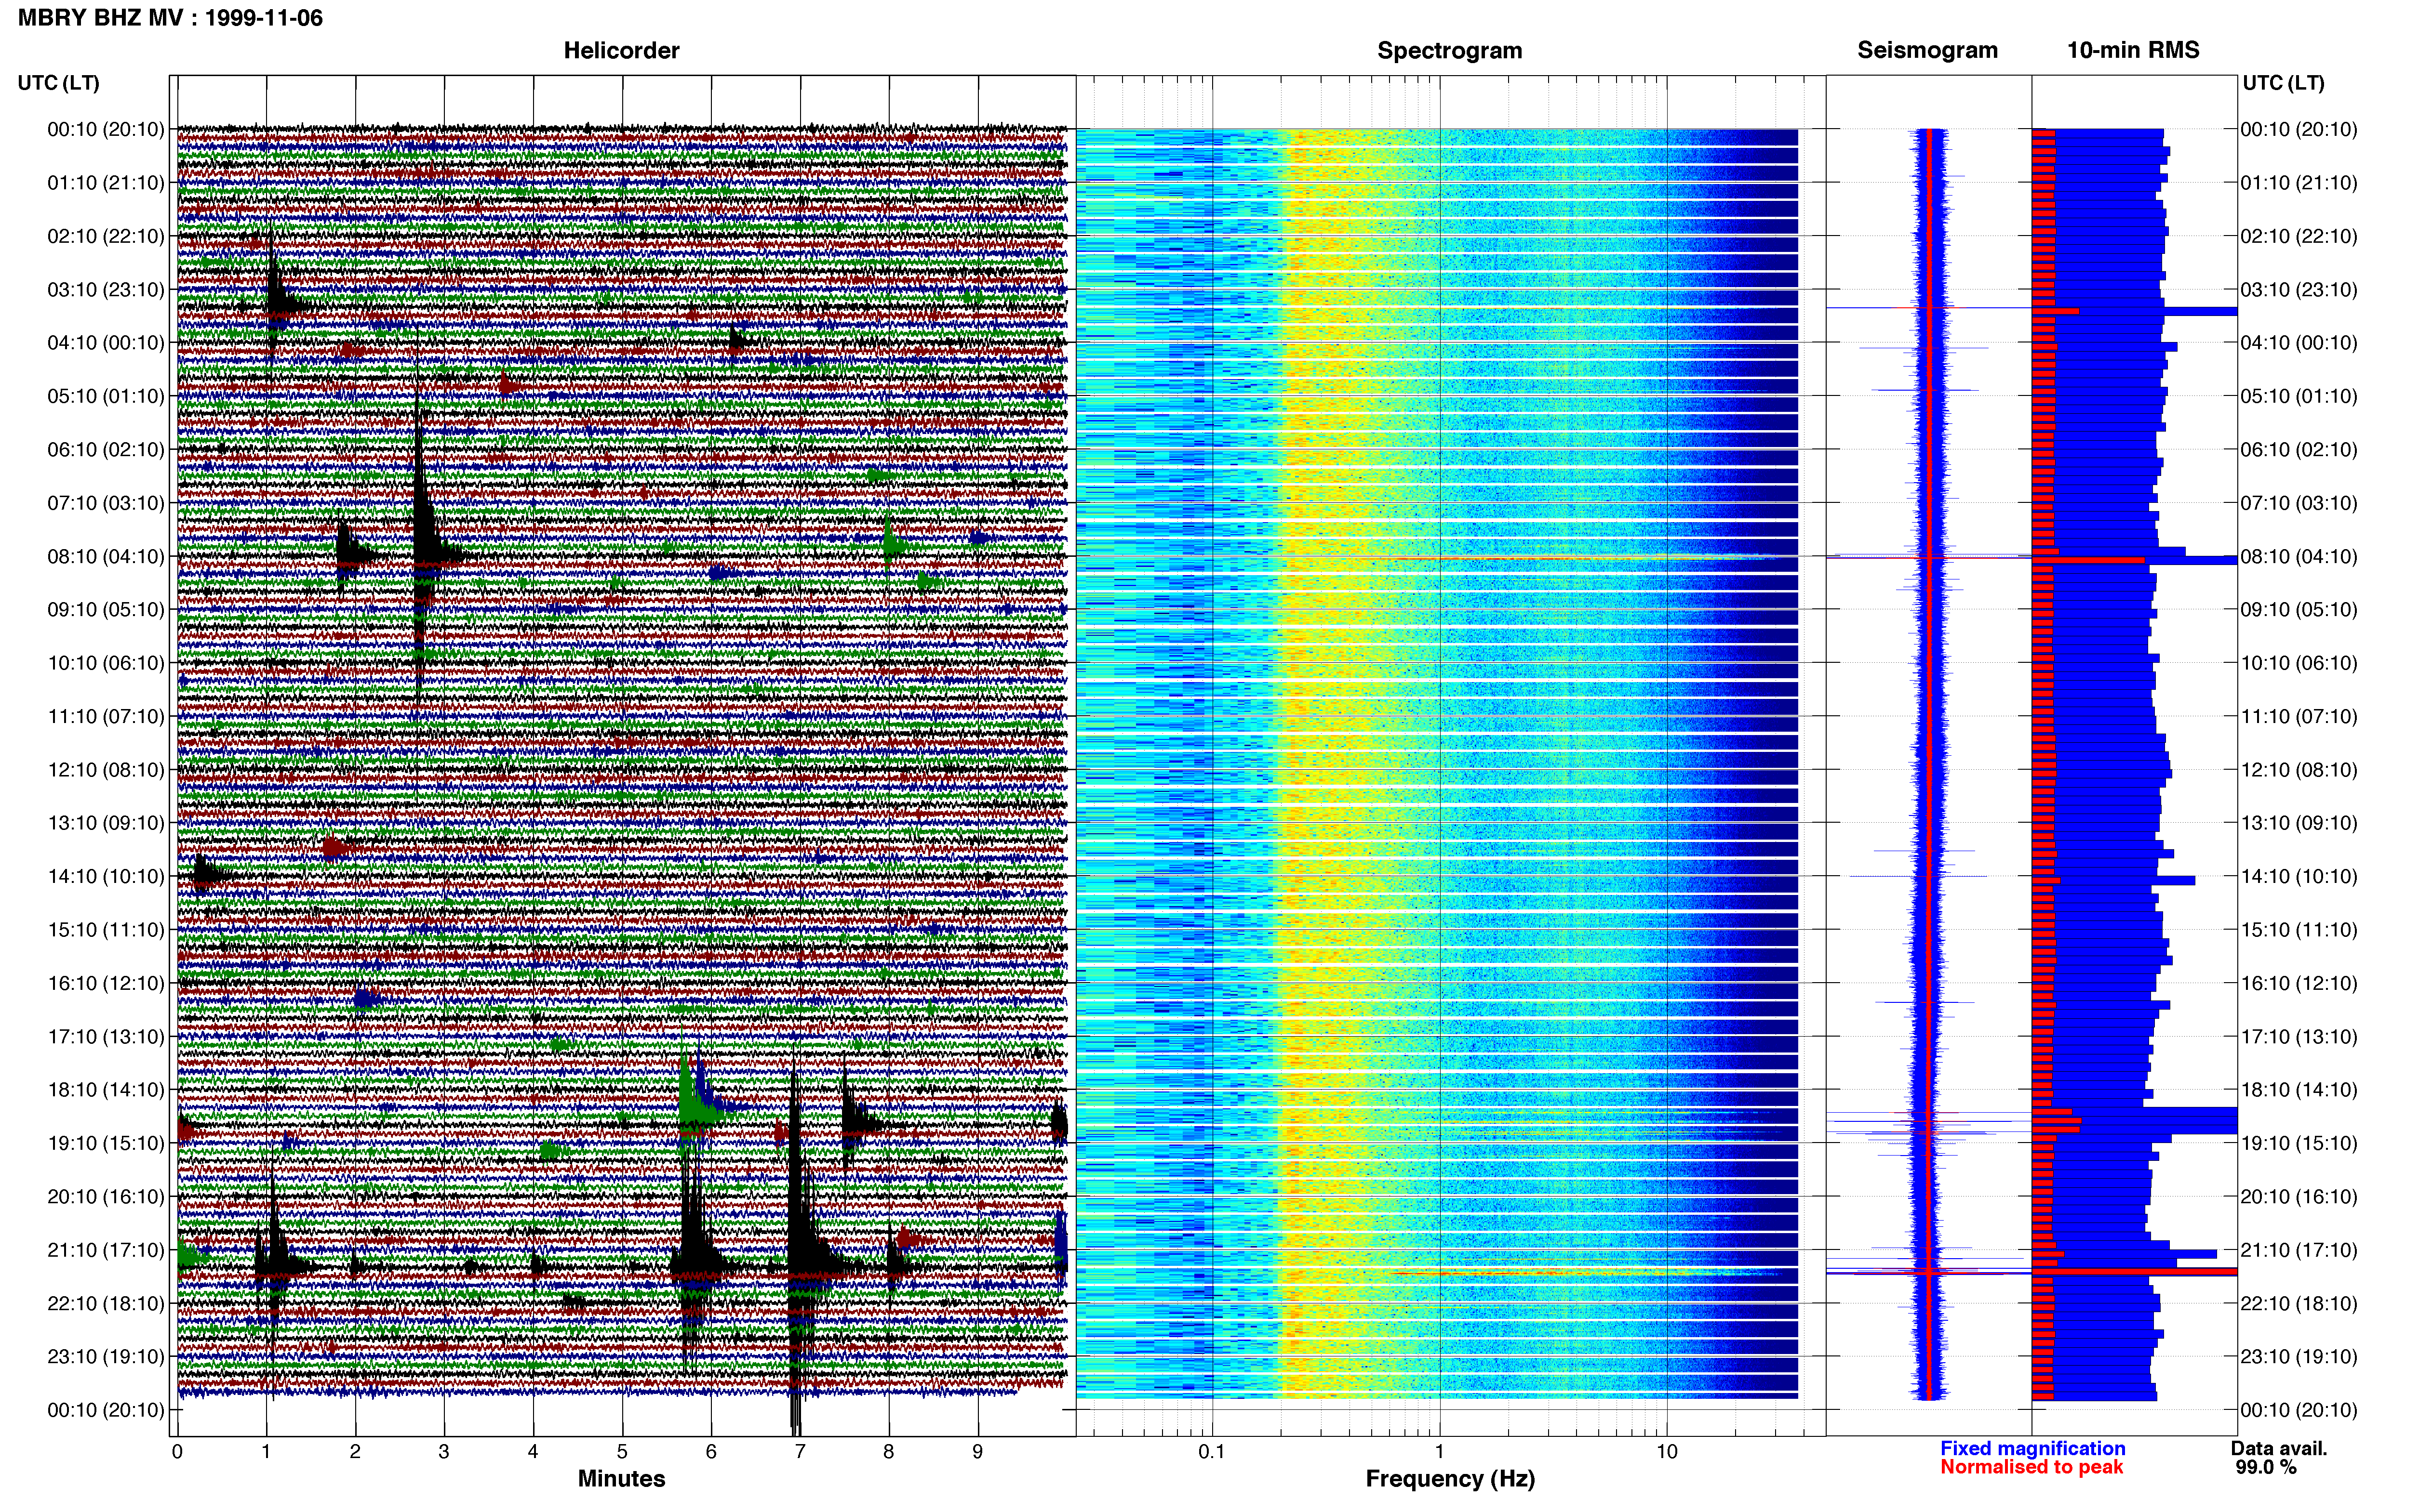The height and width of the screenshot is (1512, 2419).
Task: Select the Seismogram panel heading
Action: tap(1928, 50)
